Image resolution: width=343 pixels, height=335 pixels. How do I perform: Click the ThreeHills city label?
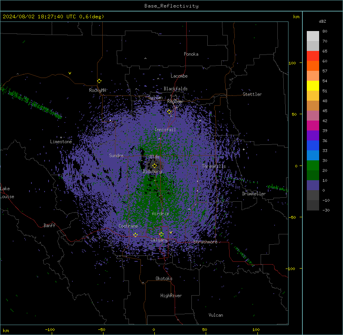pos(214,166)
